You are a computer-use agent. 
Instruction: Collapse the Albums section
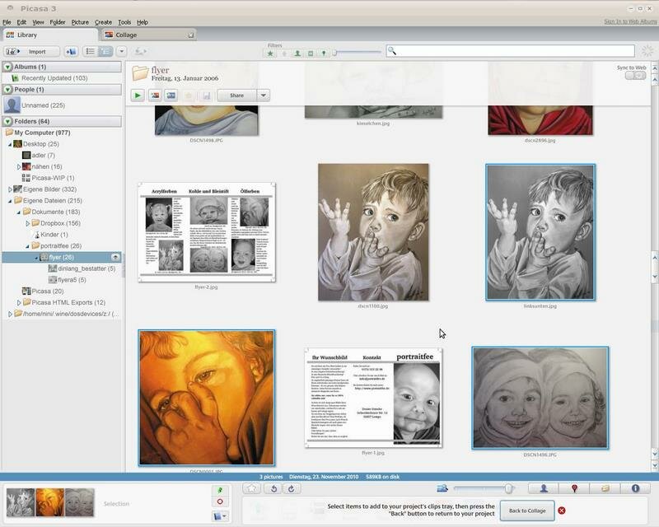click(x=7, y=67)
